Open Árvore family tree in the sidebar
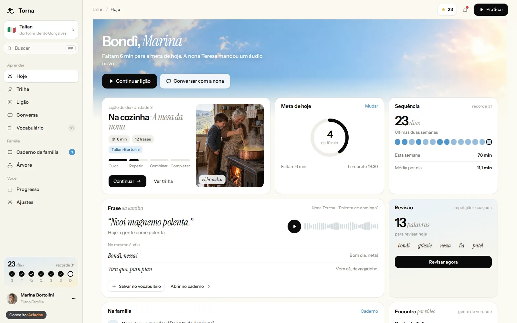The height and width of the screenshot is (323, 517). 41,165
